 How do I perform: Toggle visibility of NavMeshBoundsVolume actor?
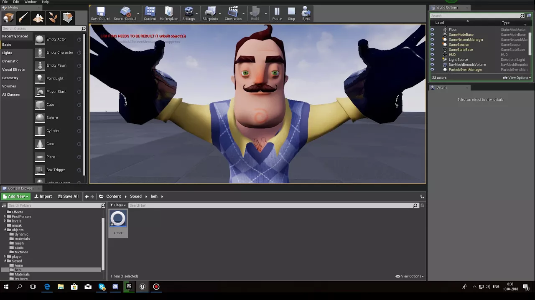pyautogui.click(x=432, y=65)
